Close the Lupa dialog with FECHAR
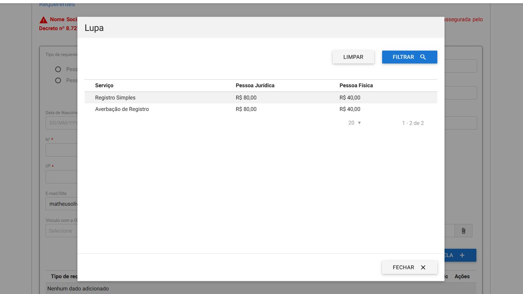Screen dimensions: 523x294 click(409, 267)
